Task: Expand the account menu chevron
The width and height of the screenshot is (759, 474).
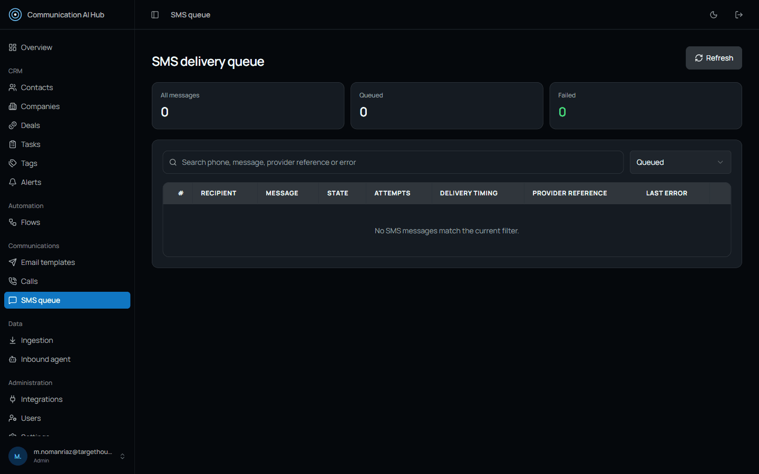Action: click(x=122, y=456)
